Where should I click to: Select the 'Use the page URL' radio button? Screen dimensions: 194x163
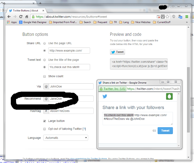point(45,43)
